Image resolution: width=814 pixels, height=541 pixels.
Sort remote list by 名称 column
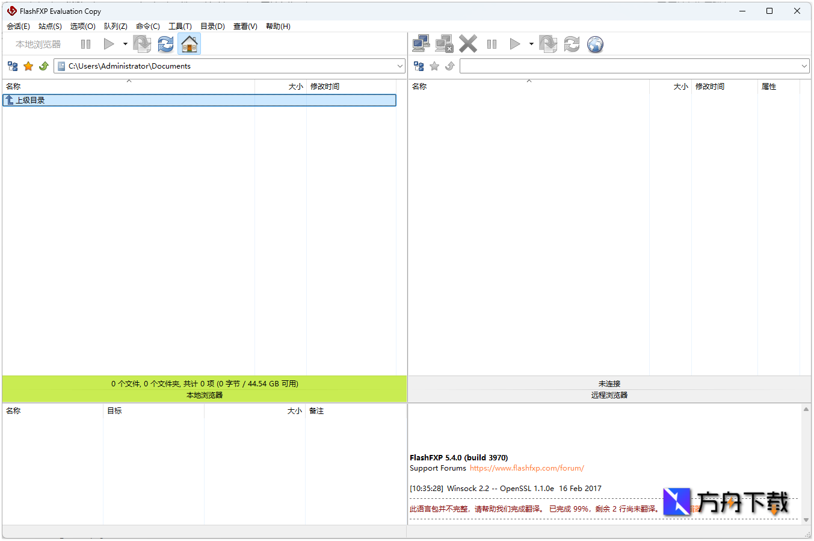tap(529, 87)
